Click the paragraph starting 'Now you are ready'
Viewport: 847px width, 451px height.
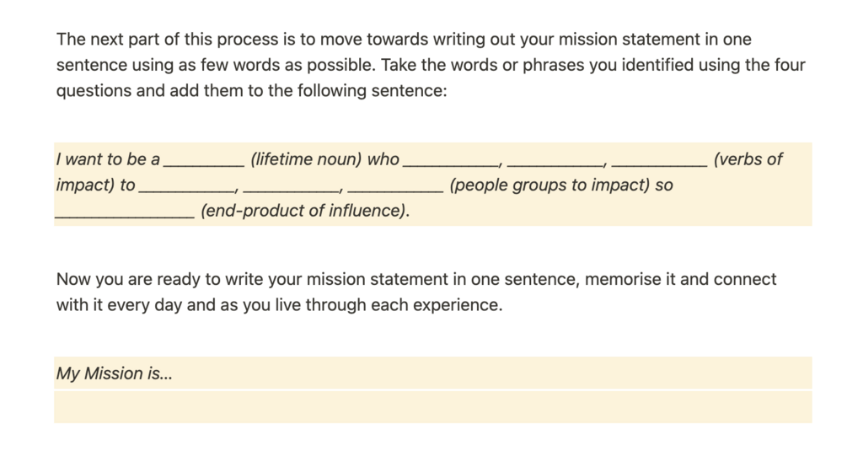point(416,293)
